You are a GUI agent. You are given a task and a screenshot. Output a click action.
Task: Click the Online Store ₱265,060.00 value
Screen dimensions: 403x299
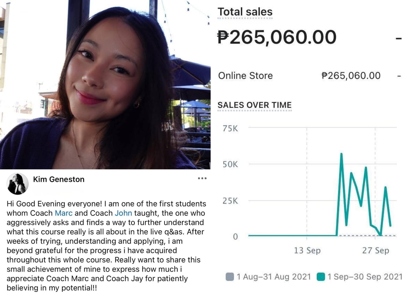click(351, 76)
